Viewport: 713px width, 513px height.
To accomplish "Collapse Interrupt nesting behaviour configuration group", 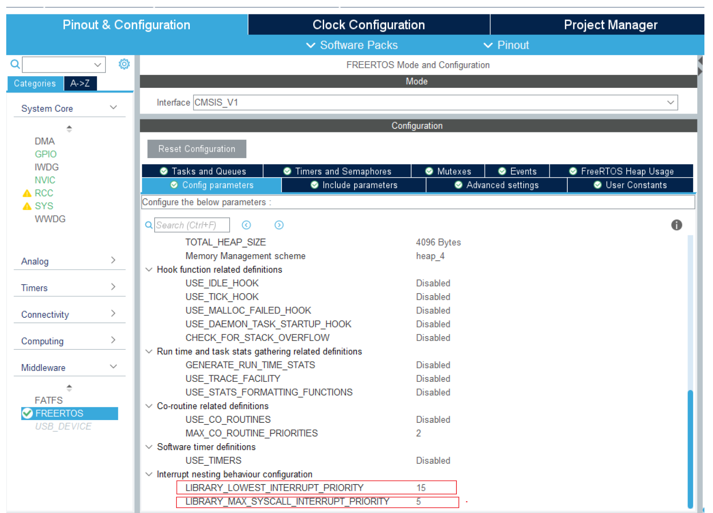I will (x=149, y=474).
